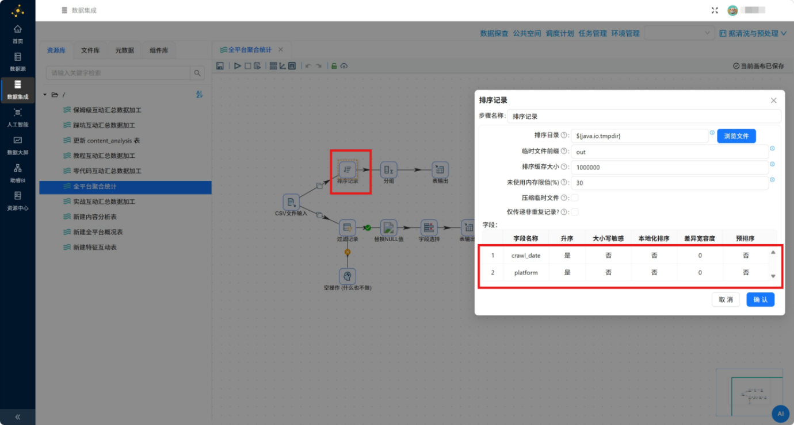
Task: Select the 字段选择 node on canvas
Action: (429, 227)
